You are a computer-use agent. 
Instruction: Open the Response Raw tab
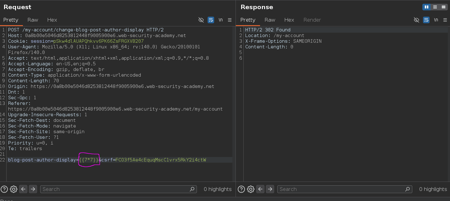270,20
